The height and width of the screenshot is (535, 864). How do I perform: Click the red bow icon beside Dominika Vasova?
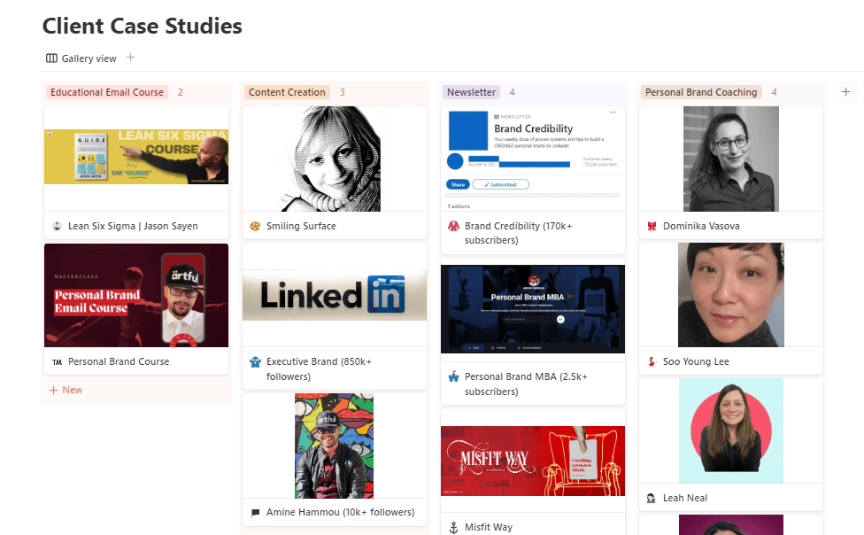click(x=652, y=226)
